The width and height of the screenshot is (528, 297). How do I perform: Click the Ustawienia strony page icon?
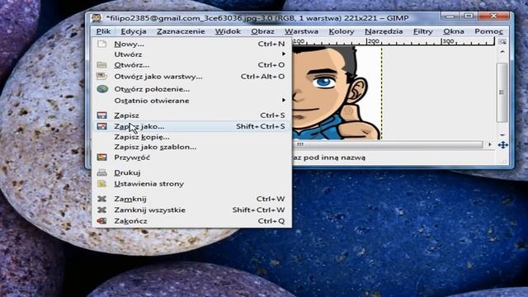click(x=101, y=183)
